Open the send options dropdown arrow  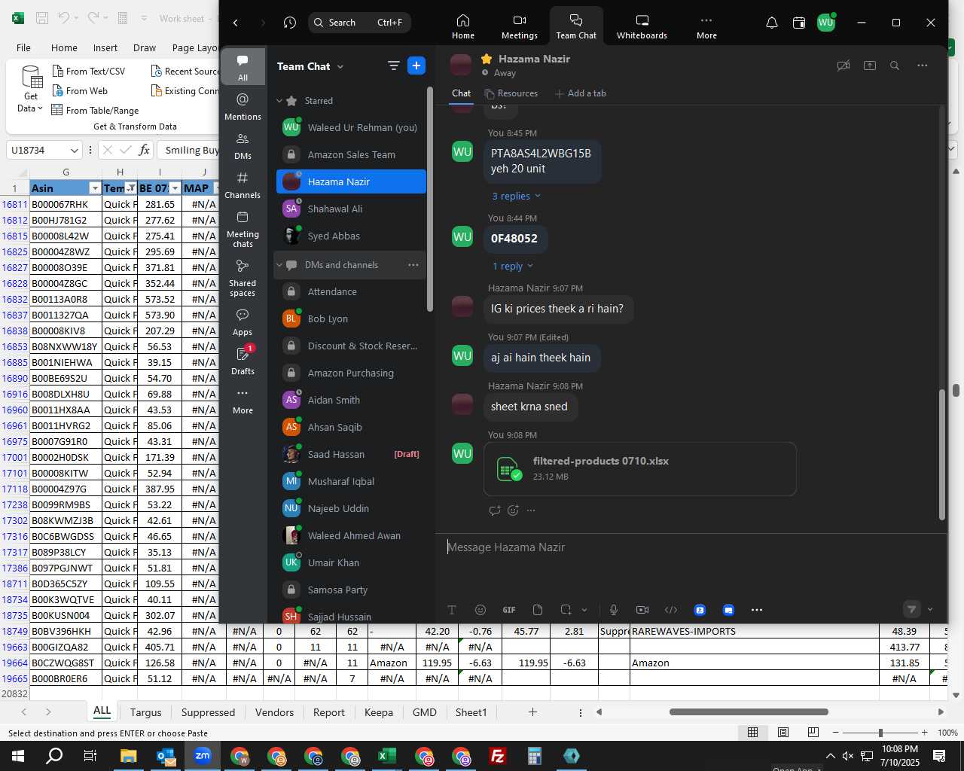(x=930, y=610)
